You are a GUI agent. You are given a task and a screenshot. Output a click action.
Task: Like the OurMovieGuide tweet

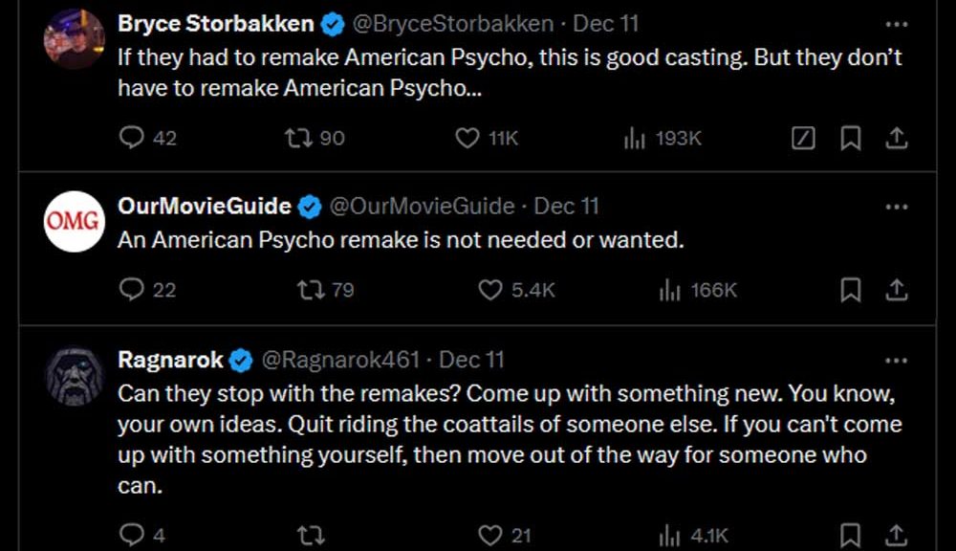490,290
